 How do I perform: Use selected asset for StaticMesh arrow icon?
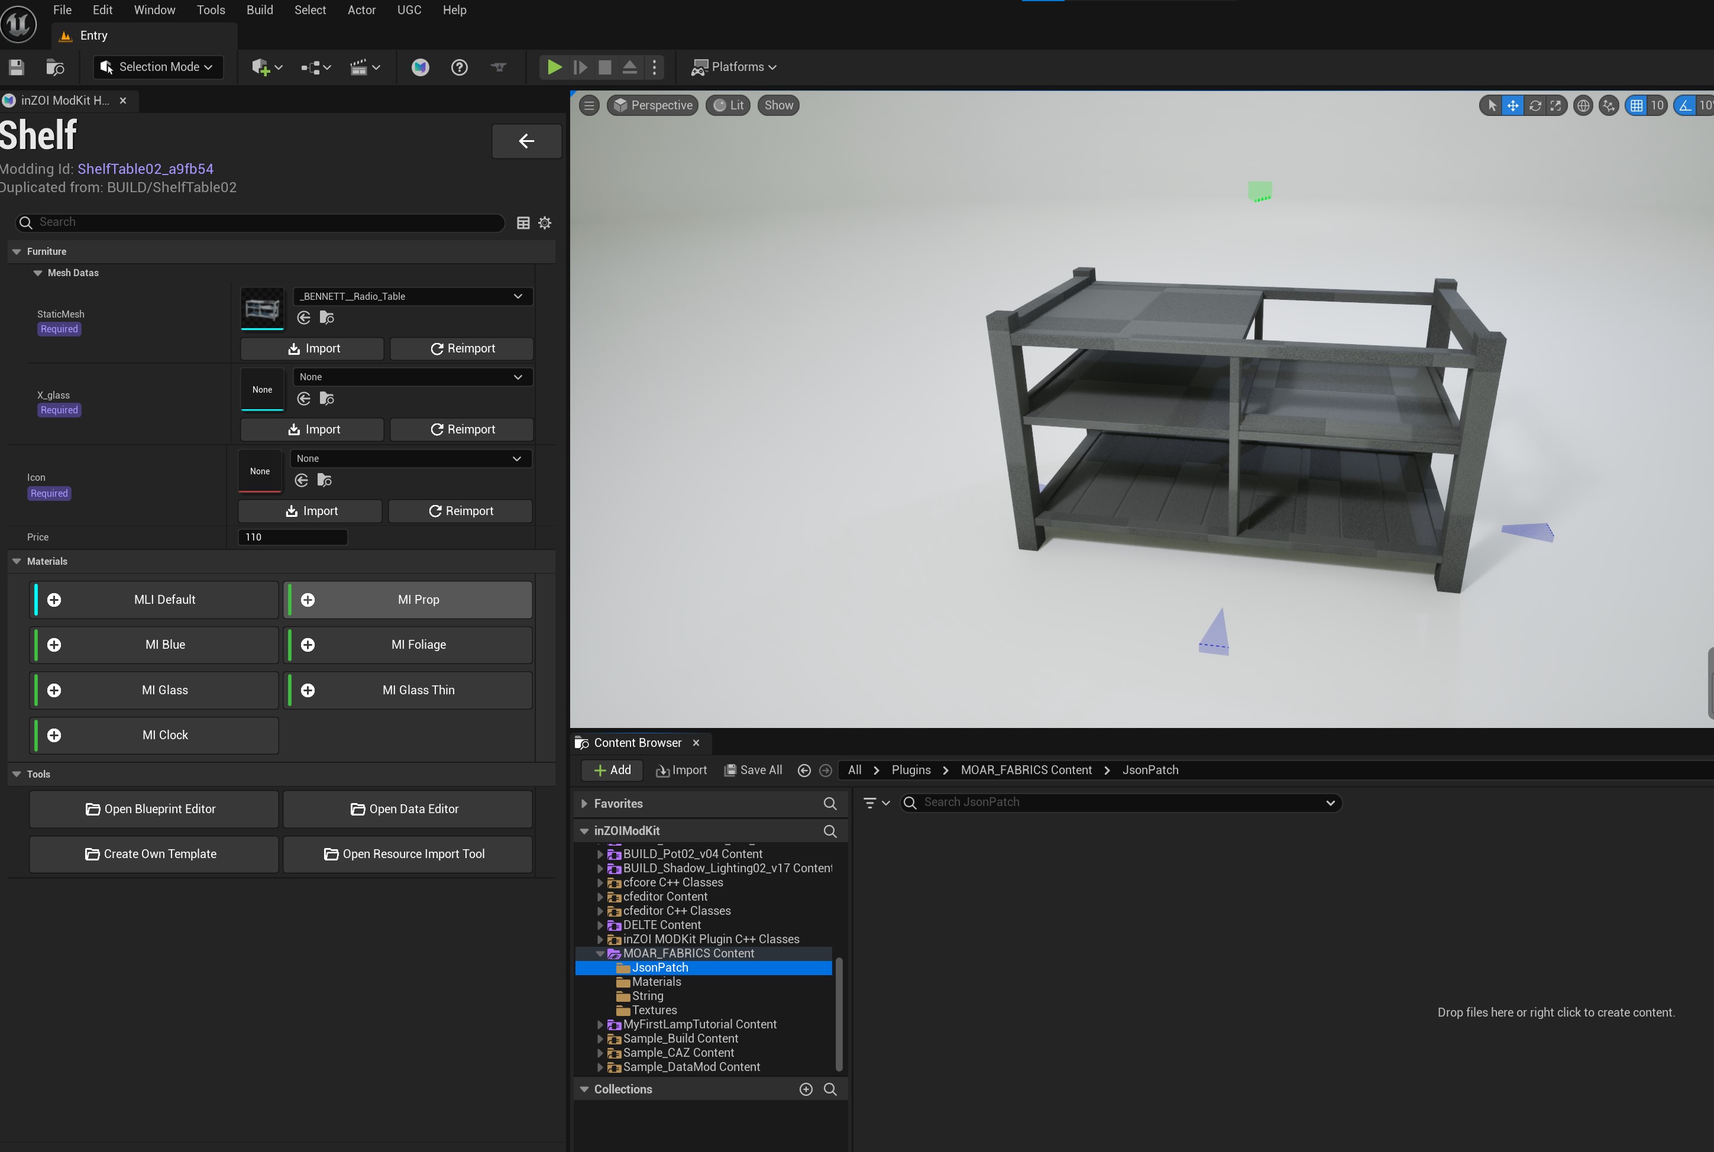(x=303, y=318)
